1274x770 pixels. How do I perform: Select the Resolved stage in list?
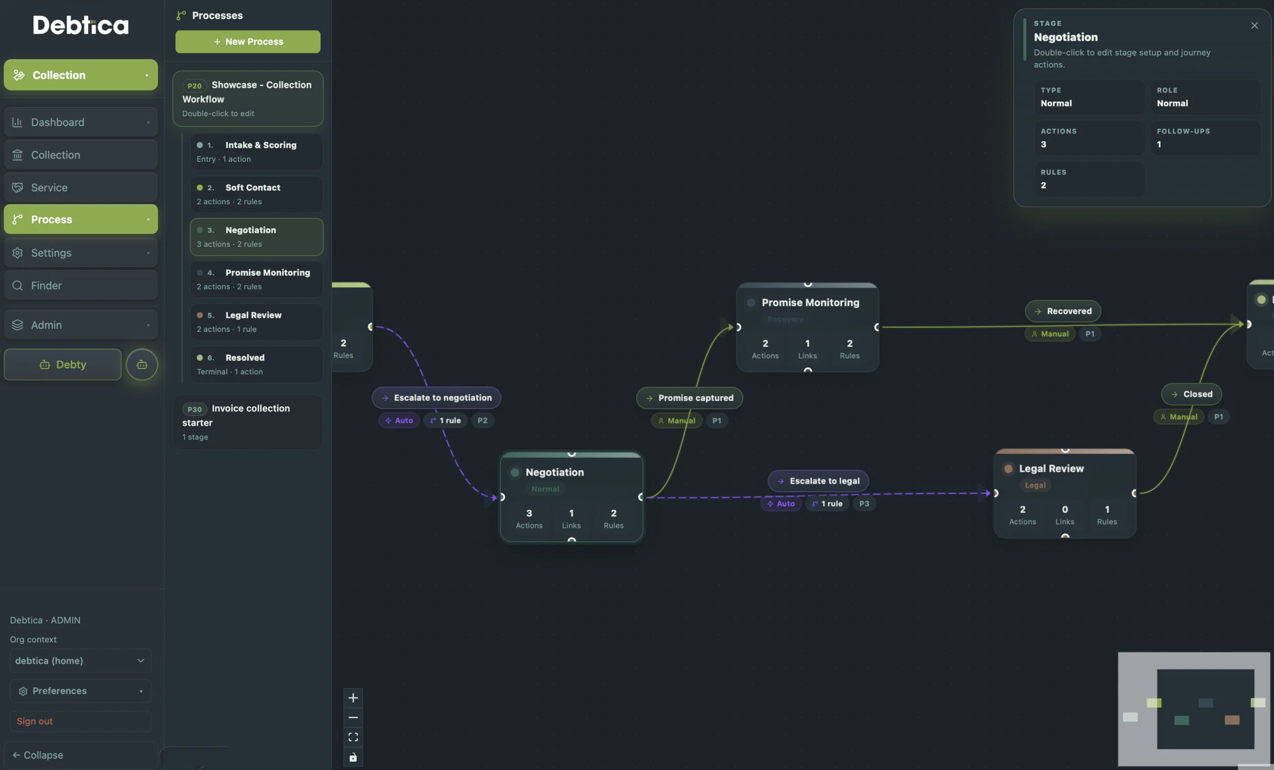click(256, 364)
